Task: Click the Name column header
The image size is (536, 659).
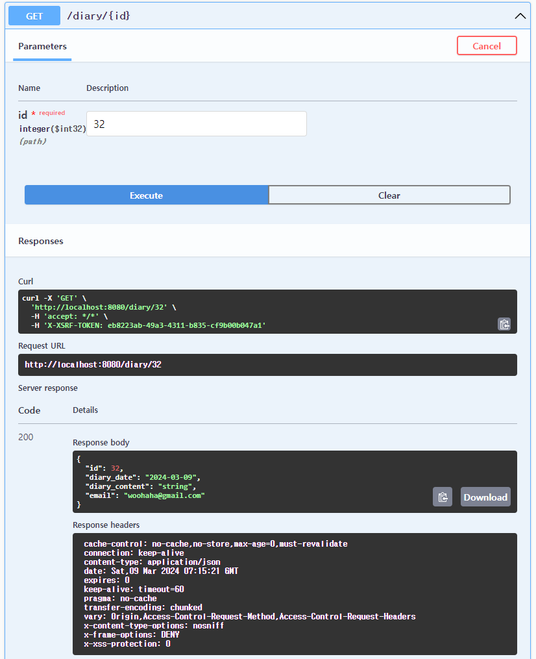Action: pyautogui.click(x=29, y=88)
